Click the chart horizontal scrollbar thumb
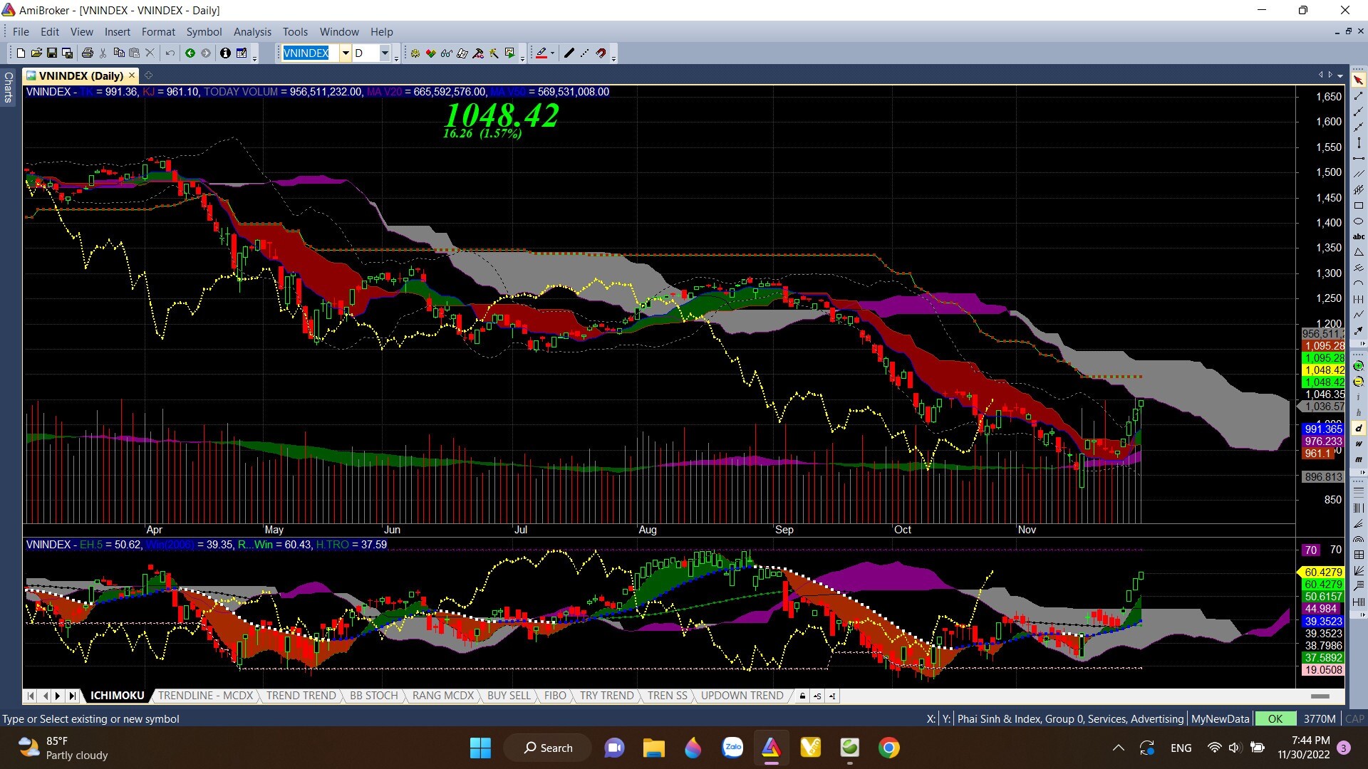Viewport: 1368px width, 769px height. click(1320, 696)
